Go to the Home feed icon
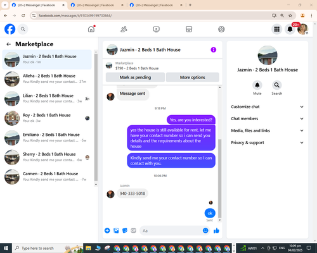317x253 pixels. (91, 29)
